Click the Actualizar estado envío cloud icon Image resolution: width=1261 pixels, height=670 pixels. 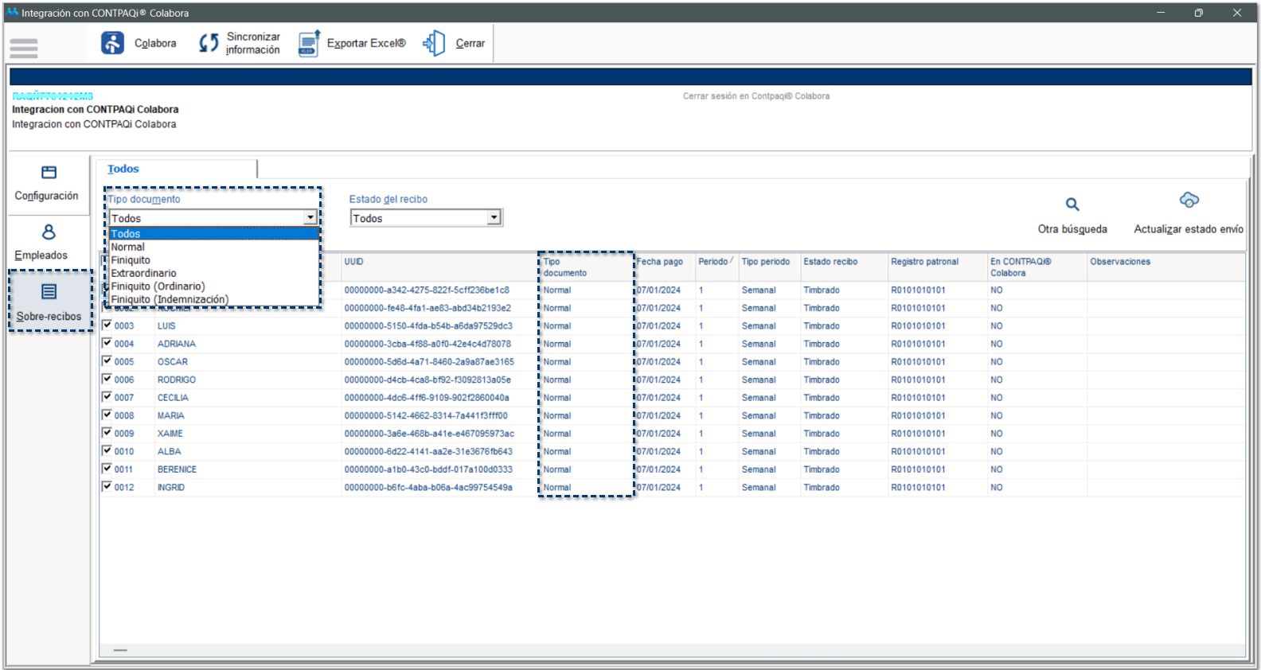click(1189, 201)
